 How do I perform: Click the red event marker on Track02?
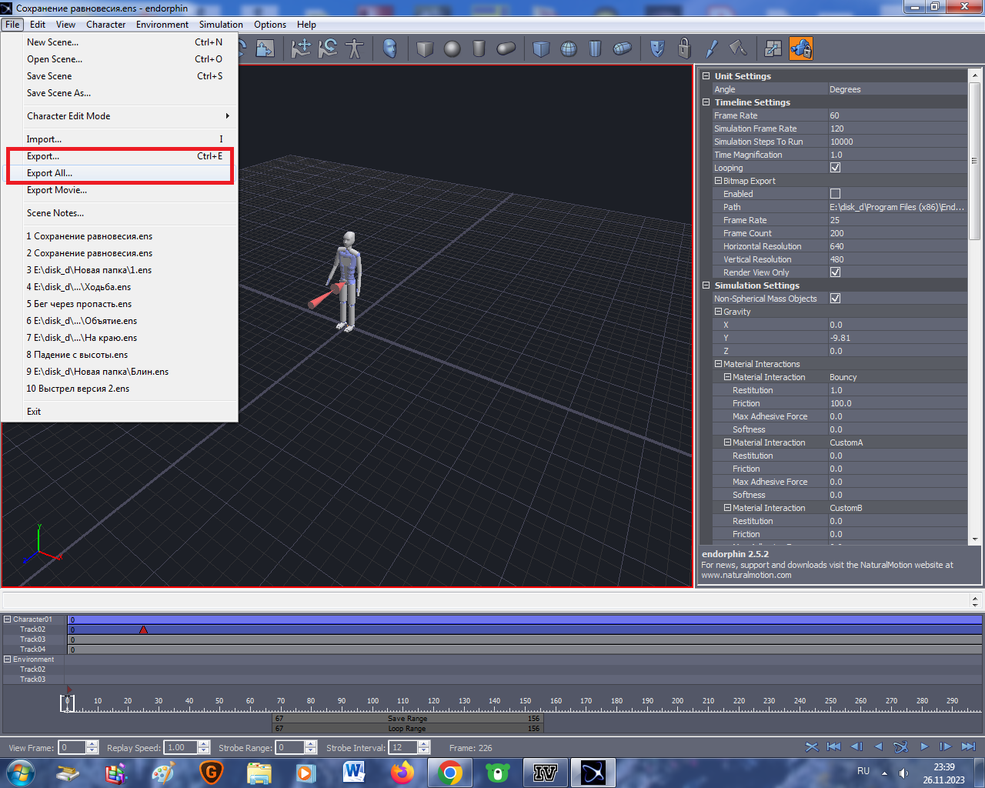(x=143, y=630)
